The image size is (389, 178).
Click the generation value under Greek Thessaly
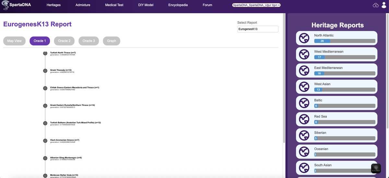point(62,72)
